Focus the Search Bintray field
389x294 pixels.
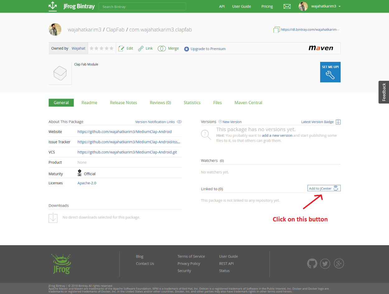(x=142, y=7)
